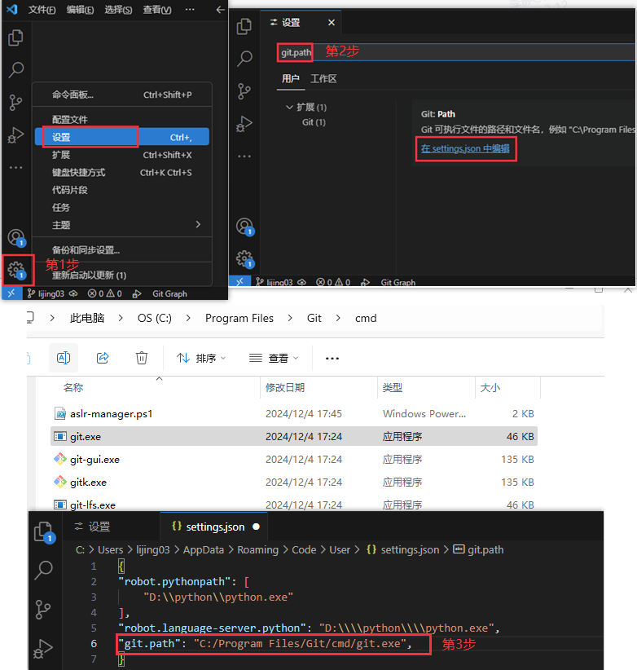The height and width of the screenshot is (670, 637).
Task: Switch to 用户 settings tab
Action: [x=290, y=78]
